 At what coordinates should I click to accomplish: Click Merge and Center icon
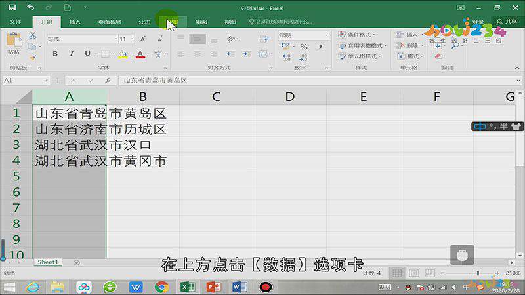point(263,54)
